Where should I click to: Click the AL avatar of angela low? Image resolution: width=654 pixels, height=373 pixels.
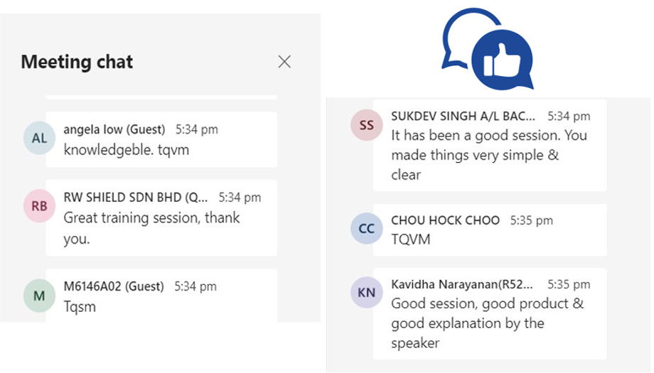point(39,138)
